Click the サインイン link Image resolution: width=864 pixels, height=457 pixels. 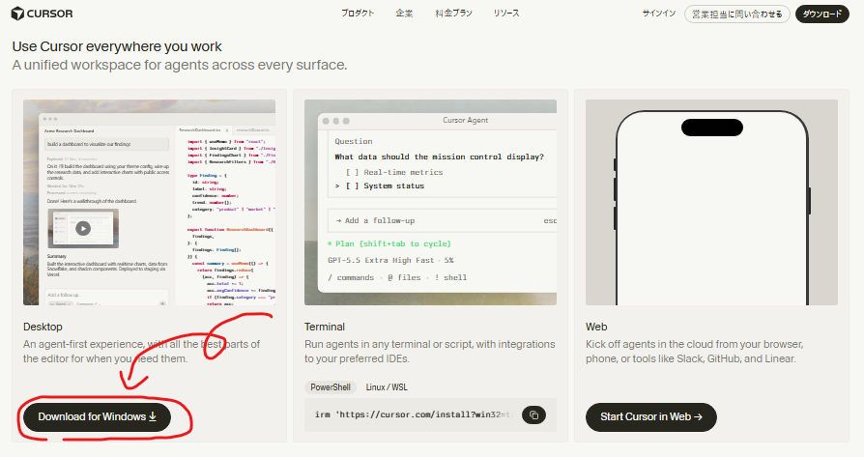(658, 14)
